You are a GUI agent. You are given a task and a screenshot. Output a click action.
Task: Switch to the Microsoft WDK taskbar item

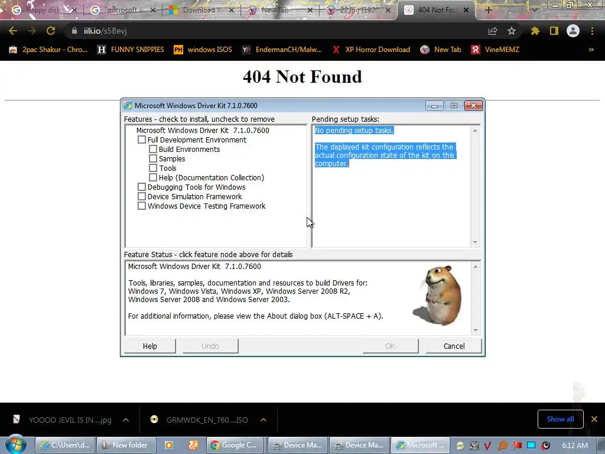(x=420, y=445)
